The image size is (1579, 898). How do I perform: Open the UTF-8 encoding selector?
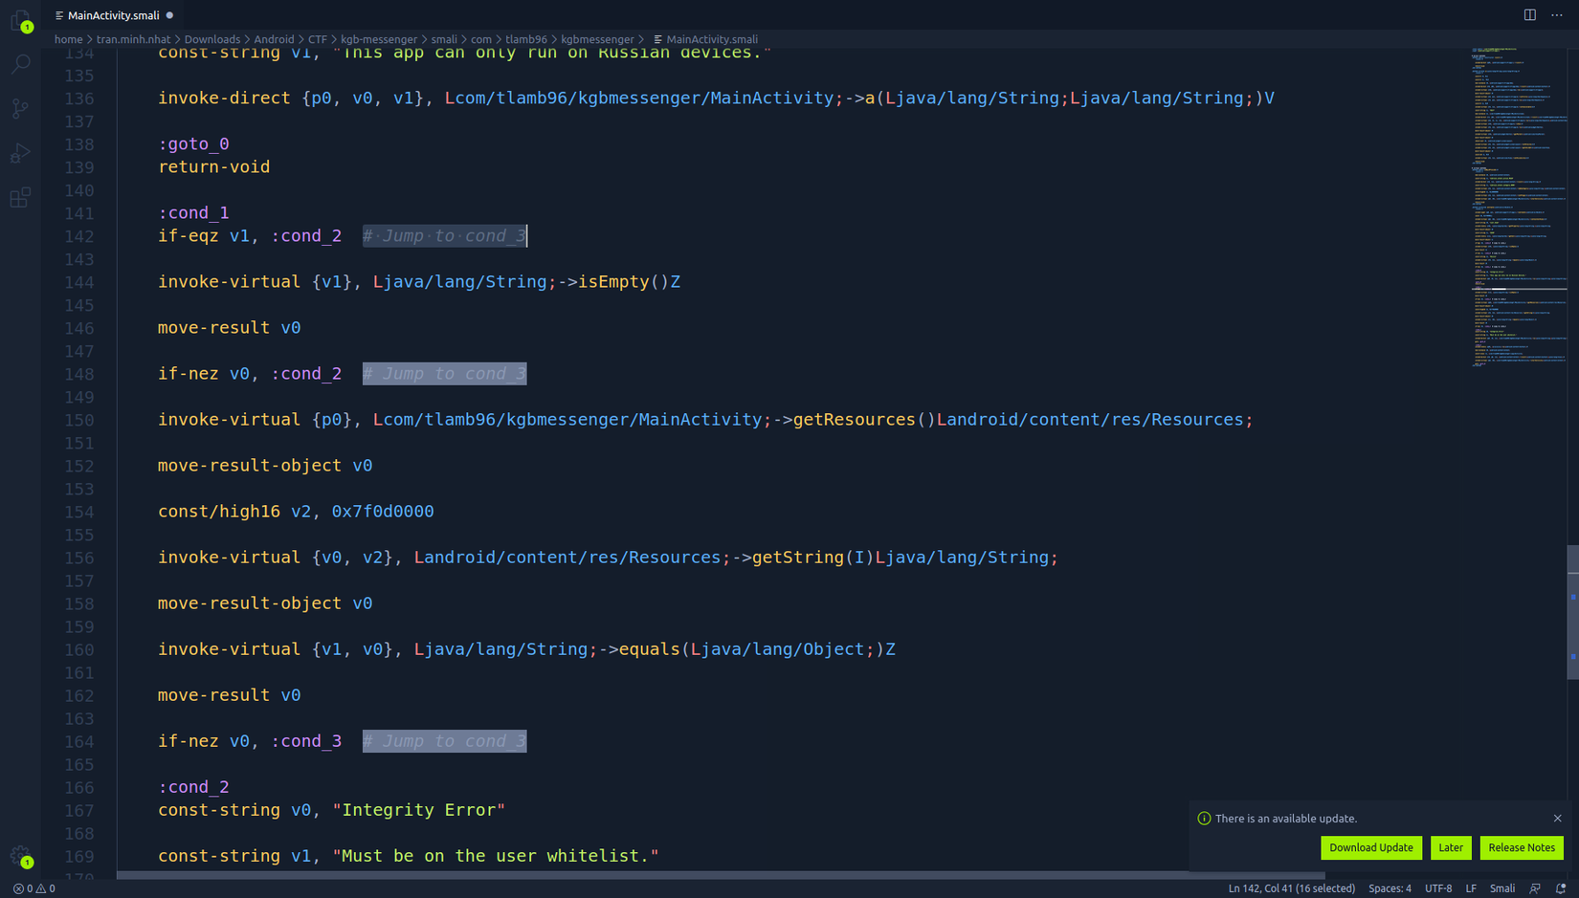click(x=1437, y=888)
